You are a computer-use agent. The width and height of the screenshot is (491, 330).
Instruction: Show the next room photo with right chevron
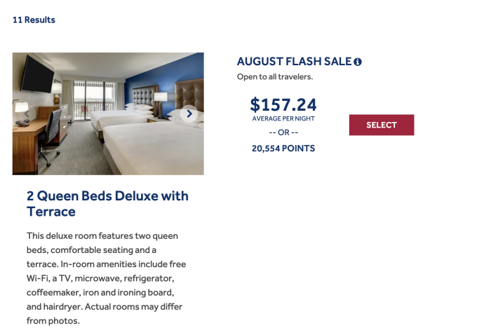tap(189, 114)
